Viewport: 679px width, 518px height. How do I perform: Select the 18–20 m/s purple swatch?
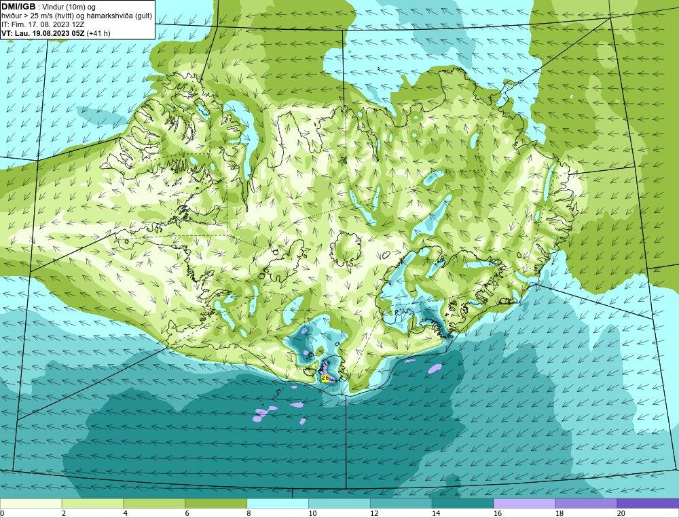point(587,504)
